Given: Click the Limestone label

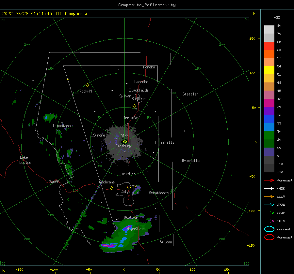Looking at the screenshot, I should [x=62, y=126].
